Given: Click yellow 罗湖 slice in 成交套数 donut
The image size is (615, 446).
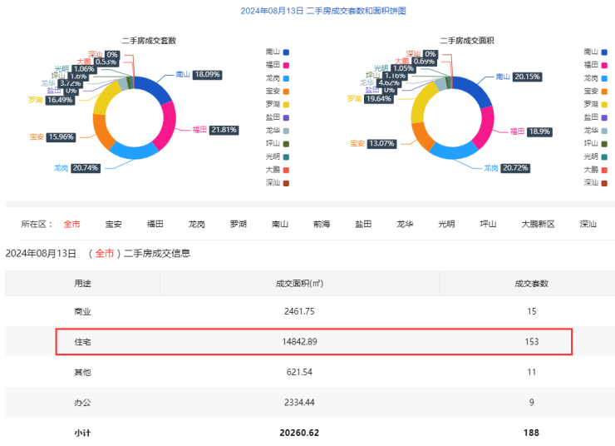Looking at the screenshot, I should 106,97.
